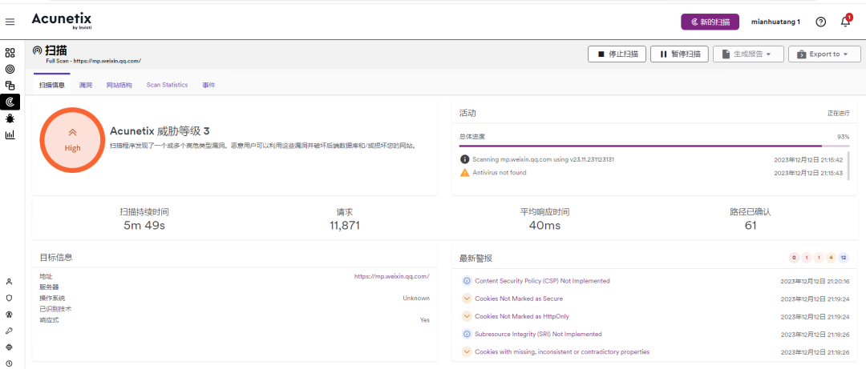Click the orange medium count badge showing 4
The image size is (866, 369).
831,258
